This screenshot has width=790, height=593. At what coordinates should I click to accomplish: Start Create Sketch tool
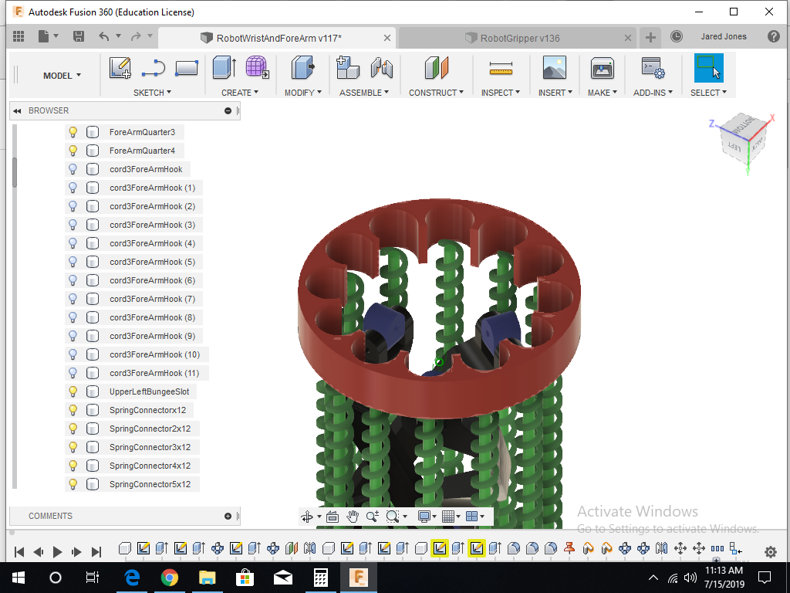click(x=120, y=68)
